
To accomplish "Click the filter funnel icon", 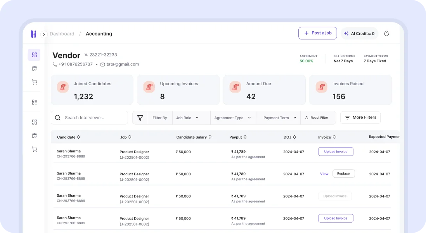I will 140,117.
